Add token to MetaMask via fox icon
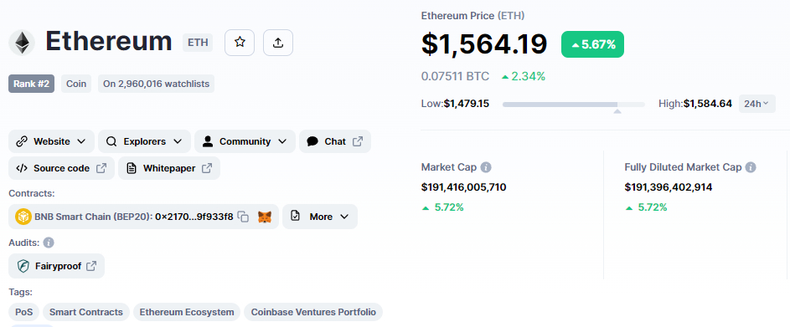The image size is (790, 327). pyautogui.click(x=265, y=217)
